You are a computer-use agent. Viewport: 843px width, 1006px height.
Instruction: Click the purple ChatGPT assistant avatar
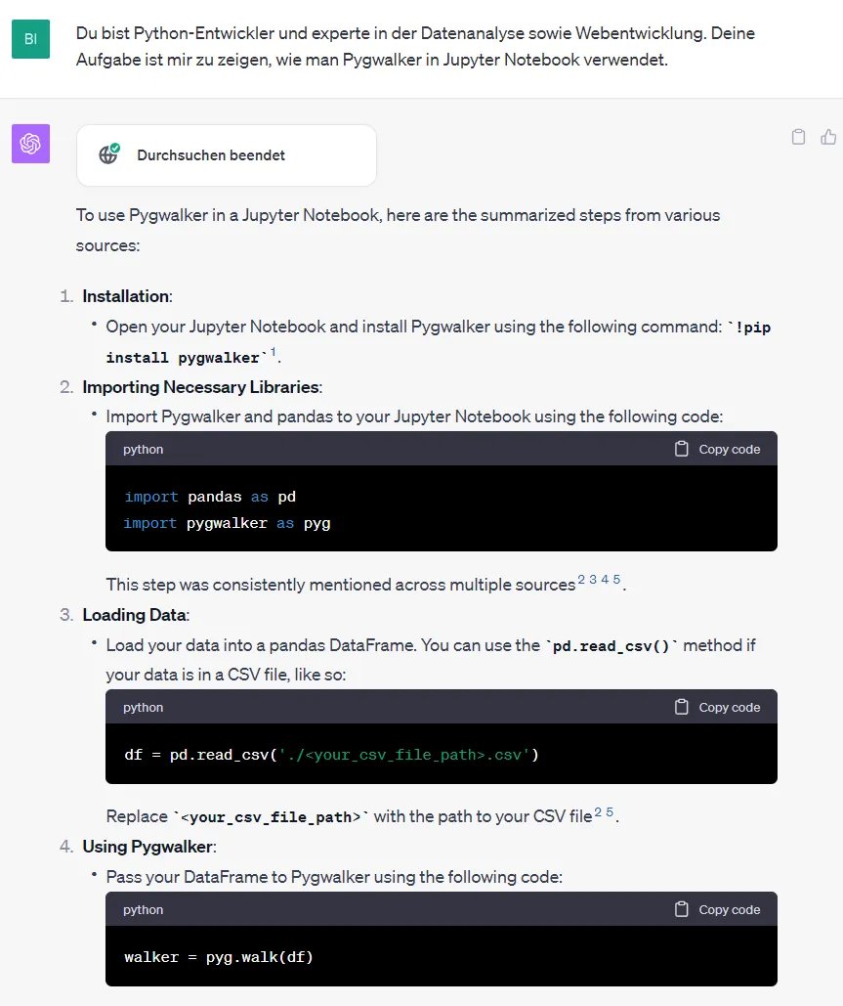point(31,144)
